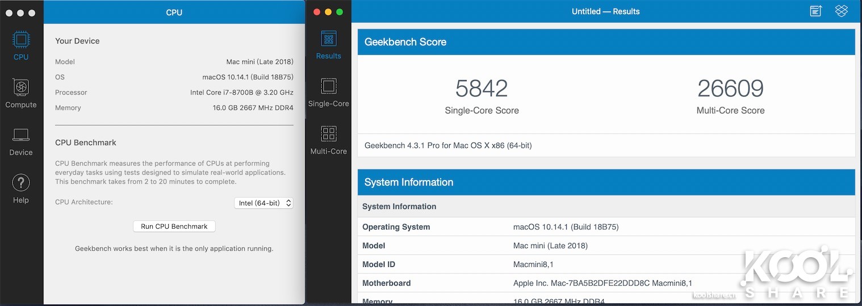
Task: Click the Multi-Core Score value 26609
Action: pos(730,88)
